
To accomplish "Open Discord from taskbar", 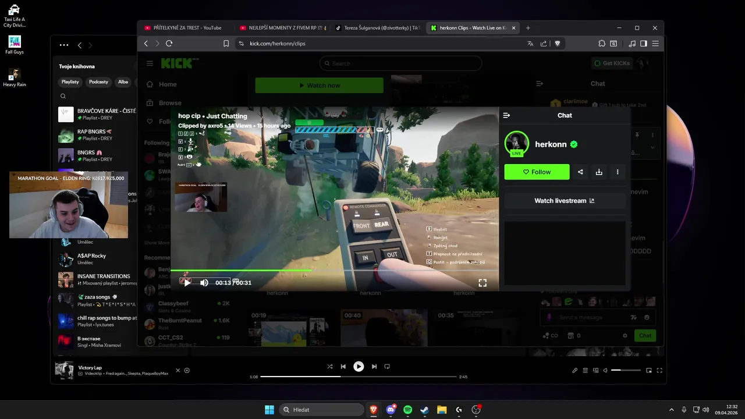I will tap(391, 410).
